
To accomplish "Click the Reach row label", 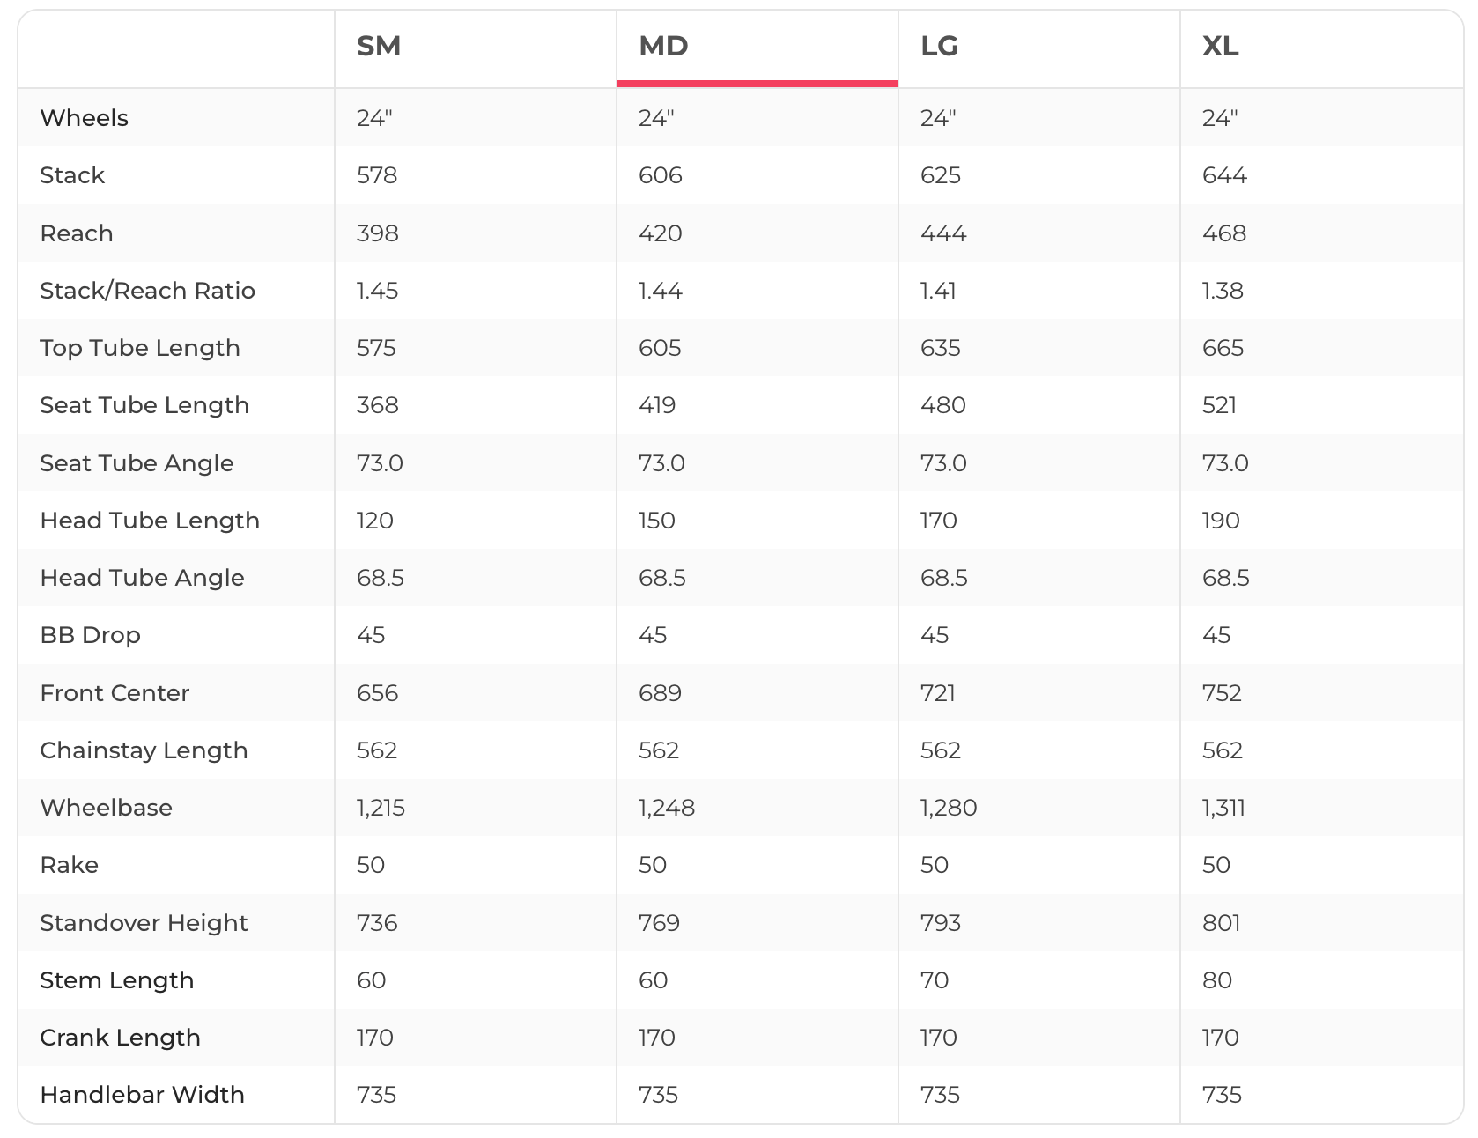I will pyautogui.click(x=77, y=233).
